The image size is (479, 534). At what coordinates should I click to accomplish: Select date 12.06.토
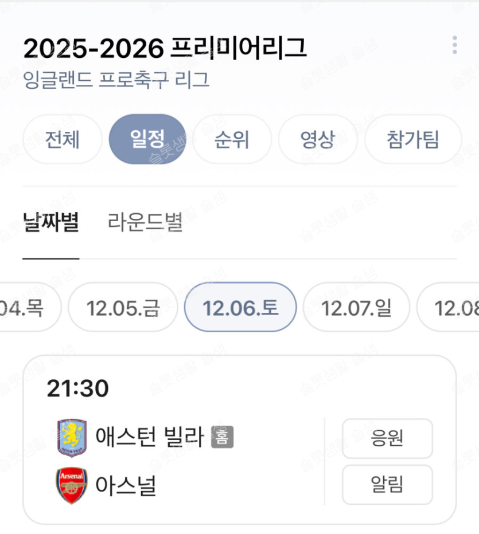pyautogui.click(x=240, y=308)
